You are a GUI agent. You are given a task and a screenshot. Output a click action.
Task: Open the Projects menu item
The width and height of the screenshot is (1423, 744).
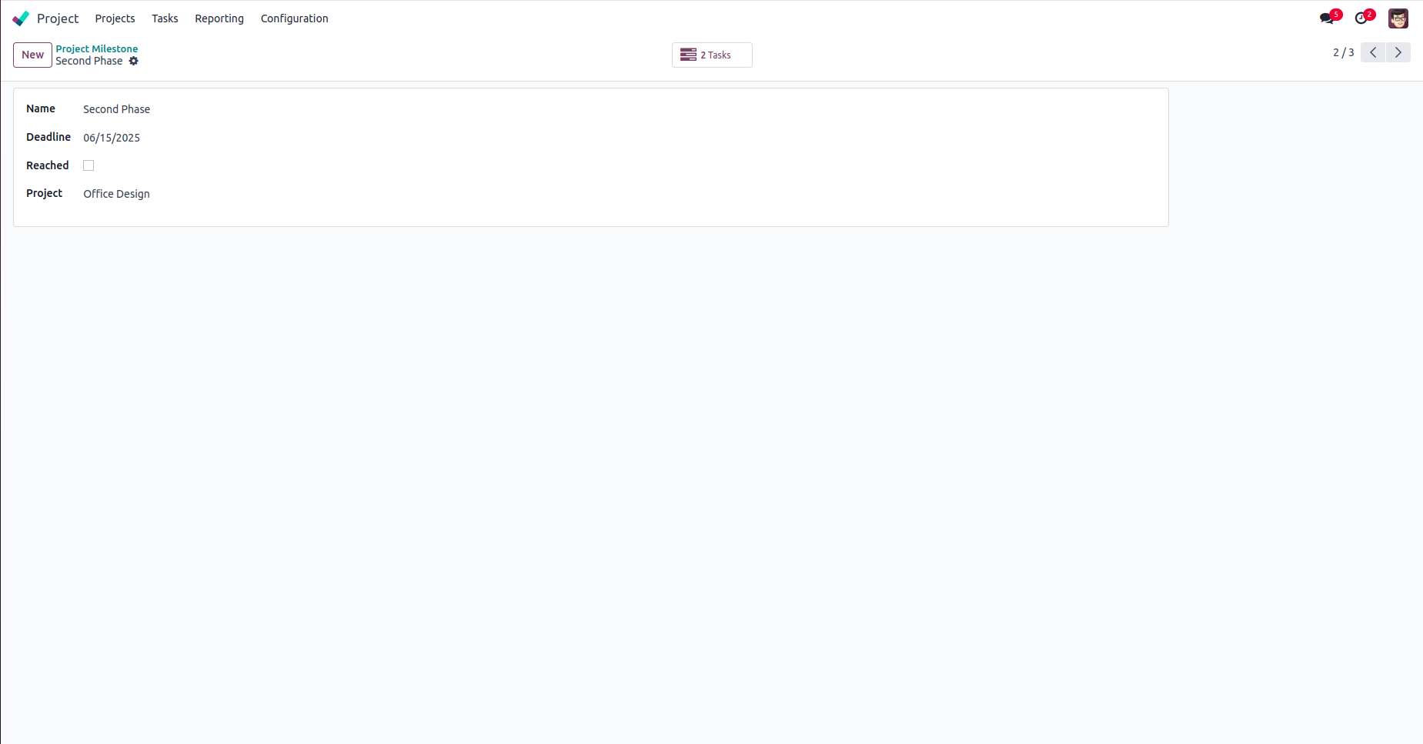click(x=115, y=18)
